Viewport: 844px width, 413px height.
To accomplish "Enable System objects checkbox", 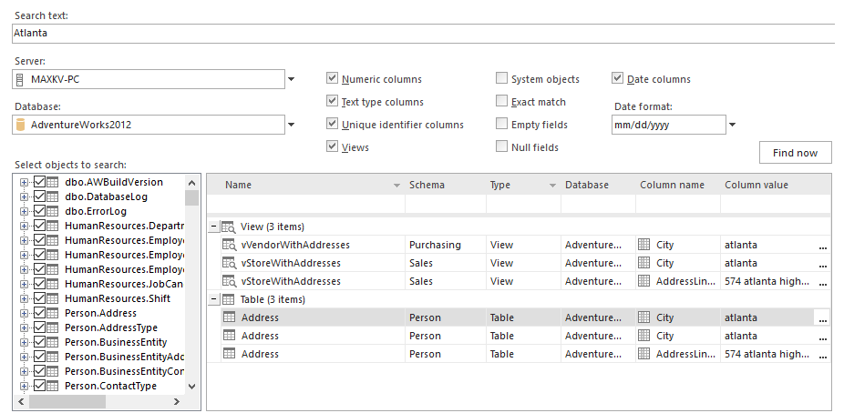I will coord(501,78).
